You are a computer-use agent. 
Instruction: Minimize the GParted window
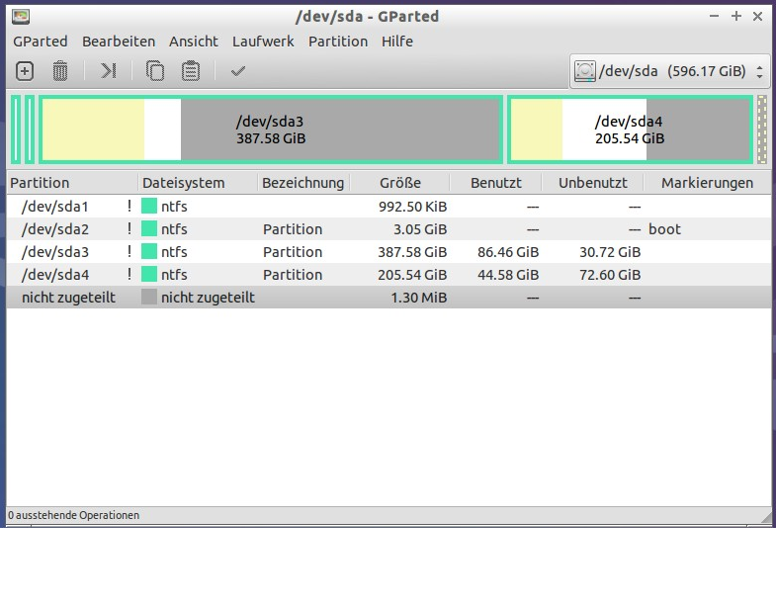(x=714, y=17)
